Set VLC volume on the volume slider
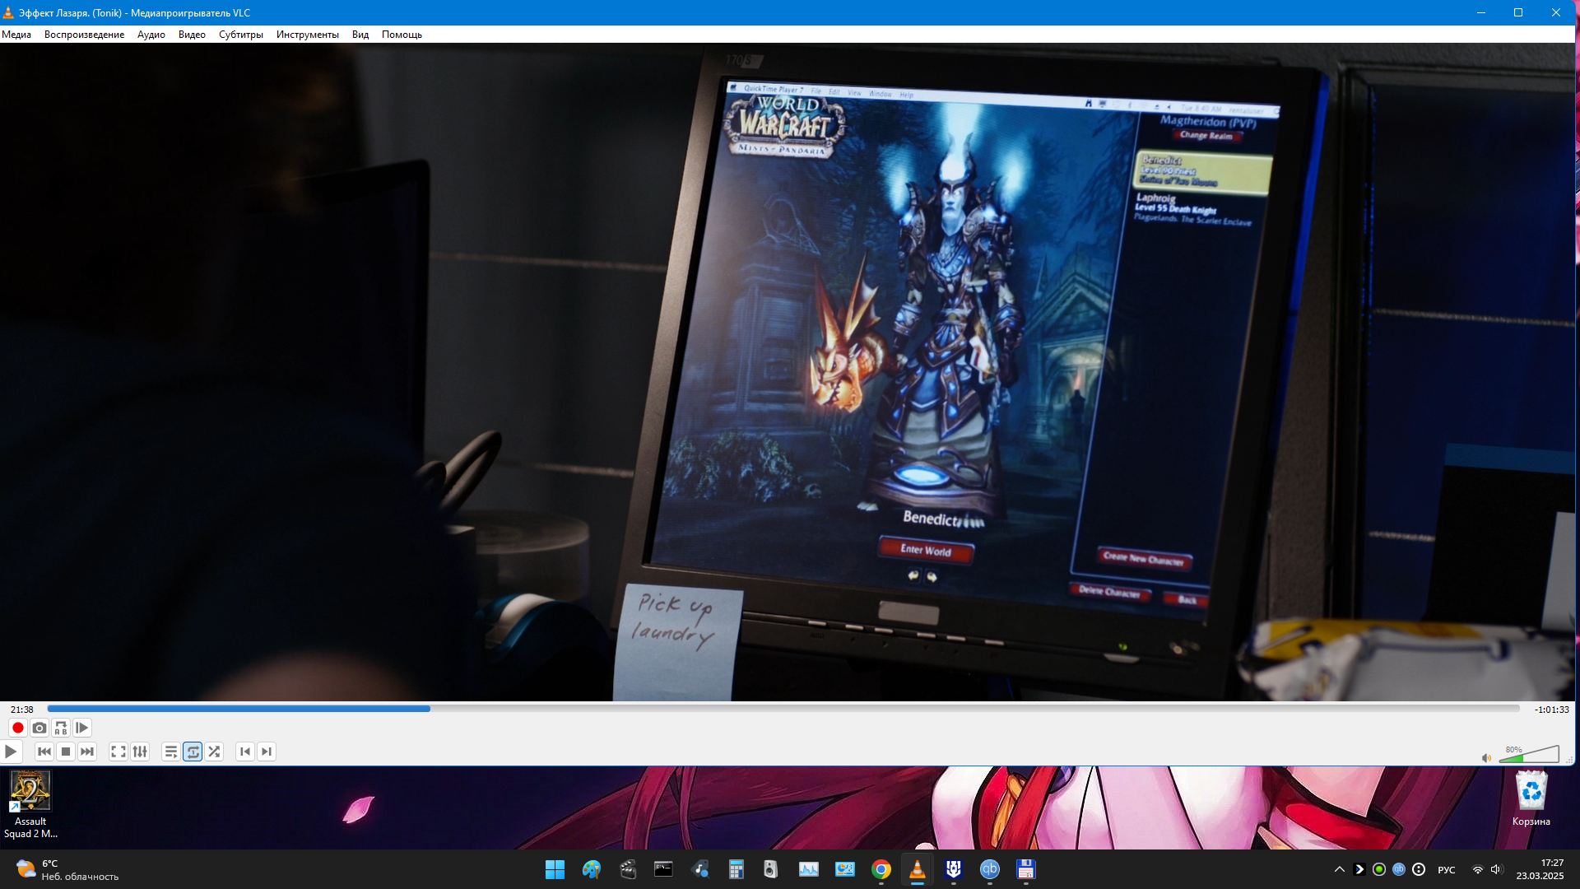This screenshot has height=889, width=1580. point(1529,754)
